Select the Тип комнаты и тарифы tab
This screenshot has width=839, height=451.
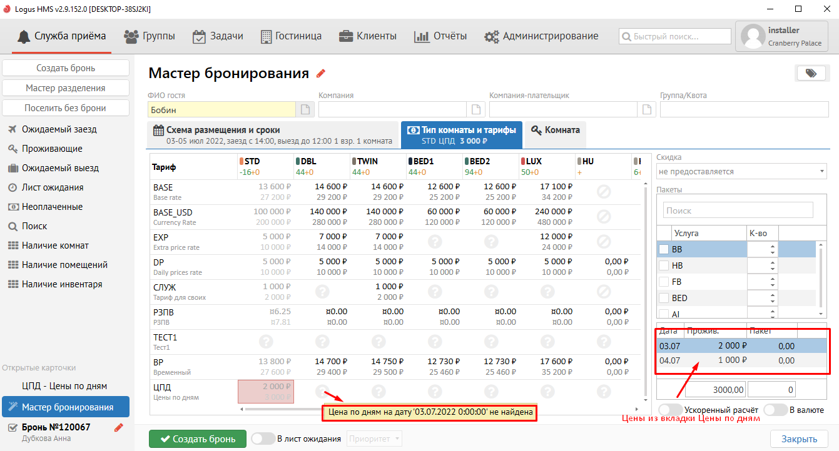[462, 135]
